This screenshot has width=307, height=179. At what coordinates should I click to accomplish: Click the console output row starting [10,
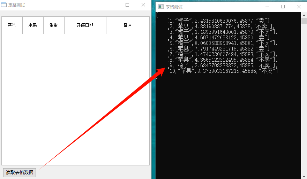pyautogui.click(x=223, y=71)
